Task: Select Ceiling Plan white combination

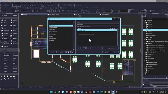Action: point(53,31)
